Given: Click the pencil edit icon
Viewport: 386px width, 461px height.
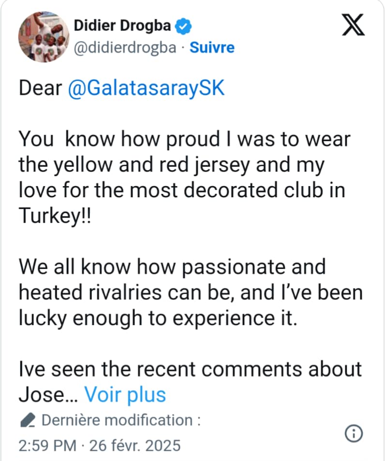Looking at the screenshot, I should (28, 420).
